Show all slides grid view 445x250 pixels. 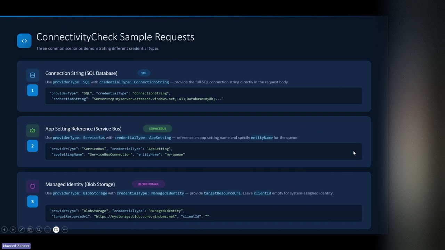[x=30, y=230]
